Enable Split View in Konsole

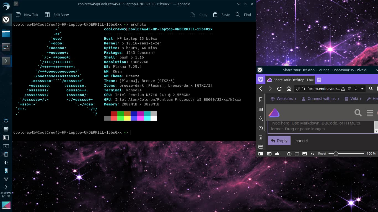coord(57,15)
